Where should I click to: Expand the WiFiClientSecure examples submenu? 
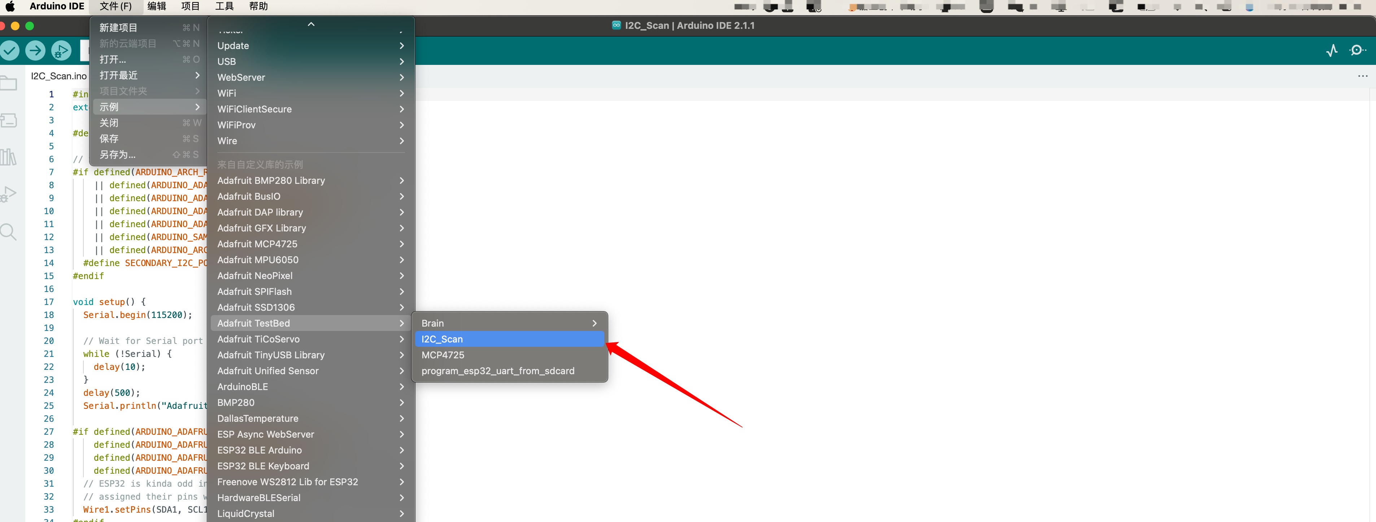coord(311,109)
